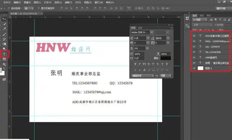
Task: Click the baseline shift 0点 field
Action: [x=139, y=58]
